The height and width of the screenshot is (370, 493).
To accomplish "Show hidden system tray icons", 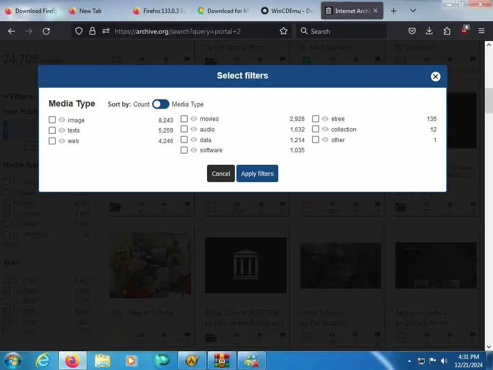I will (409, 361).
